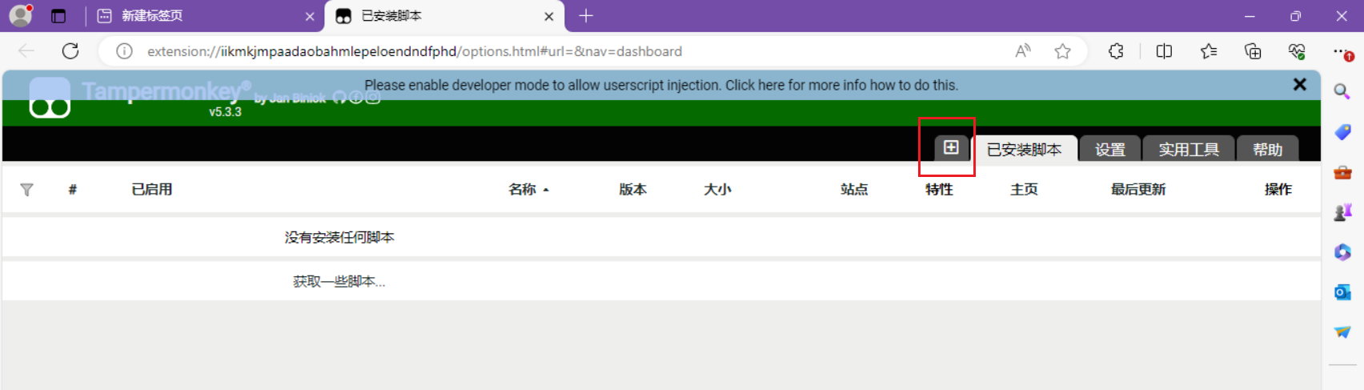Switch to 设置 tab
This screenshot has width=1364, height=390.
point(1109,150)
